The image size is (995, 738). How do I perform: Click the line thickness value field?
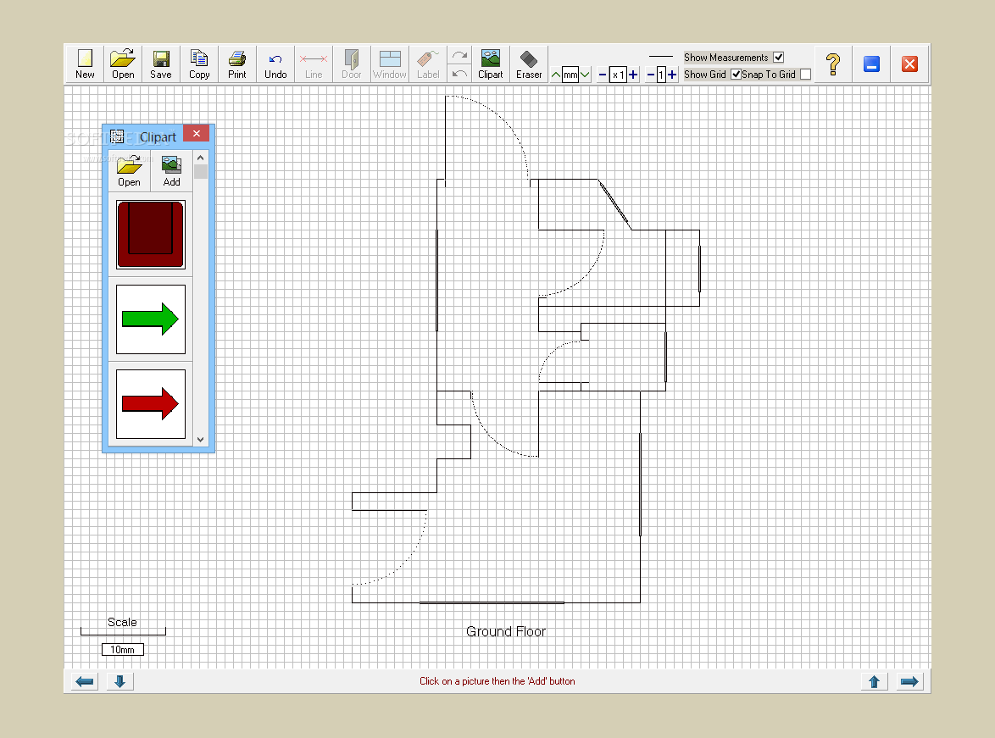(x=661, y=75)
